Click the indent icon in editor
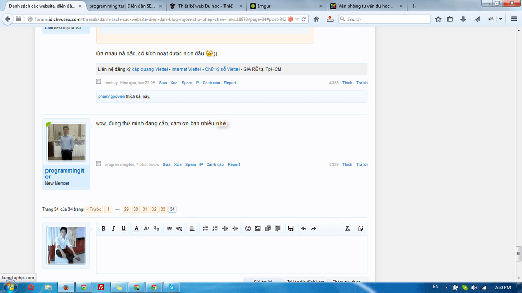This screenshot has width=522, height=293. 235,228
